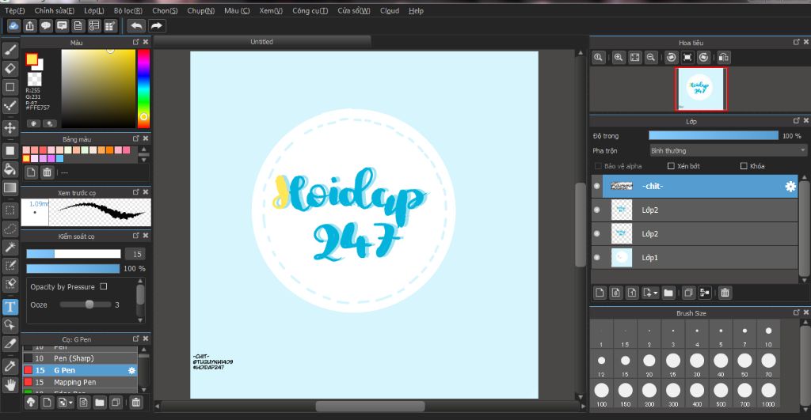Click the Undo arrow in top toolbar
Image resolution: width=811 pixels, height=420 pixels.
coord(136,25)
